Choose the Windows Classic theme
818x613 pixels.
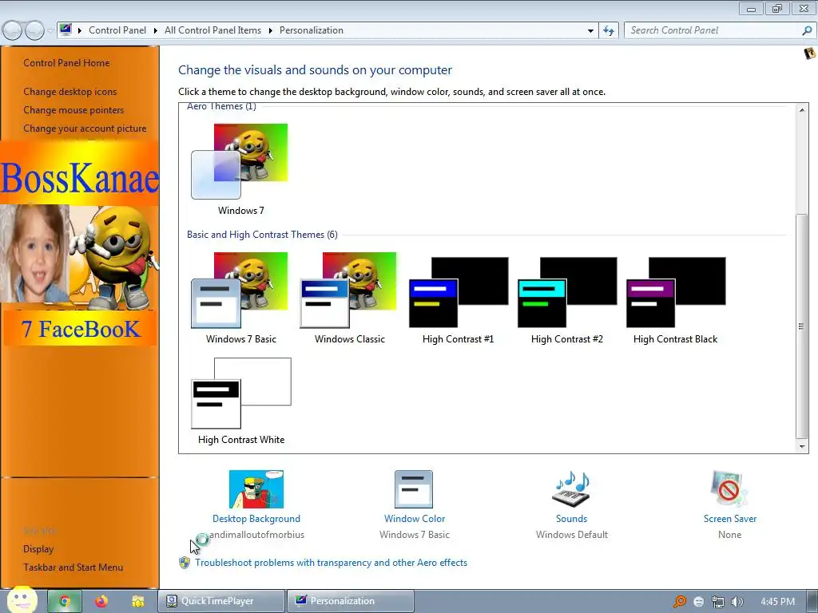pyautogui.click(x=348, y=291)
